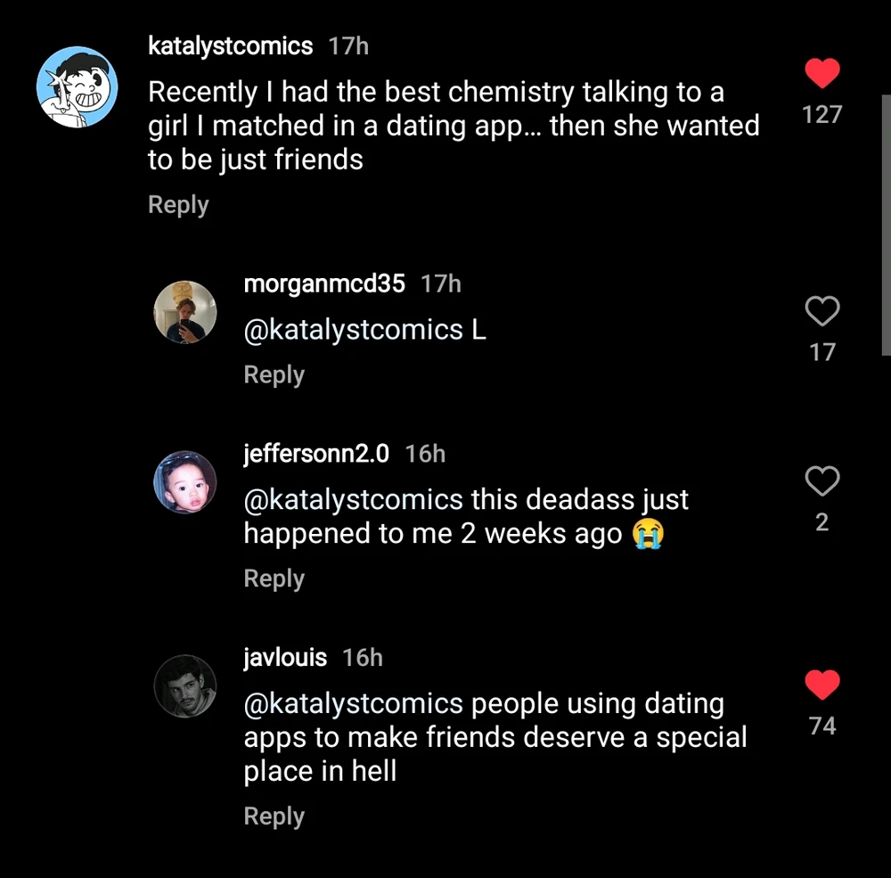Open katalystcomics username at top
The image size is (891, 878).
tap(231, 46)
